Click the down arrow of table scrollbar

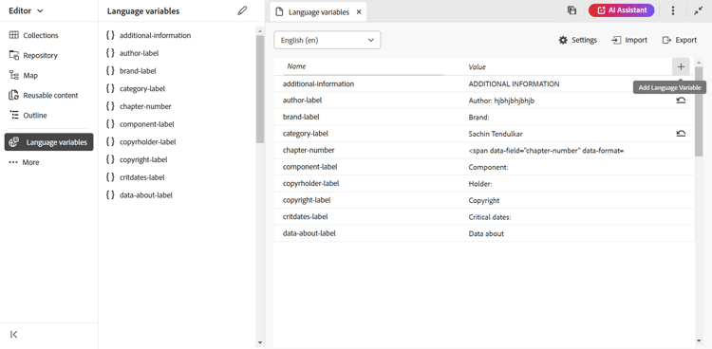699,340
